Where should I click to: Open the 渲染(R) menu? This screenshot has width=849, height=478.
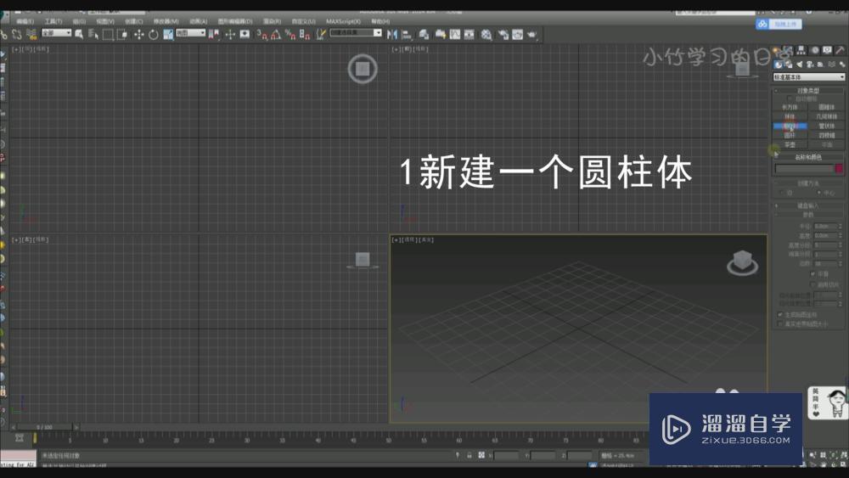272,21
